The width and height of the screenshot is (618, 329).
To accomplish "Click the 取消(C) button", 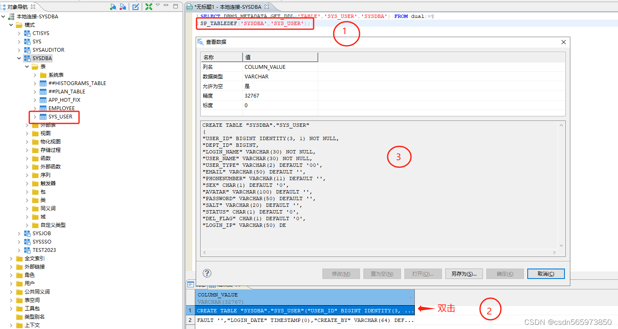I will pos(546,274).
